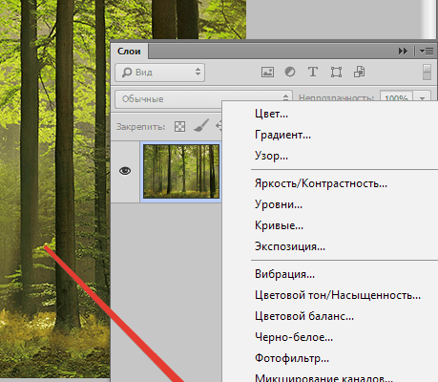The height and width of the screenshot is (382, 438).
Task: Choose Узор... pattern fill
Action: coord(271,156)
